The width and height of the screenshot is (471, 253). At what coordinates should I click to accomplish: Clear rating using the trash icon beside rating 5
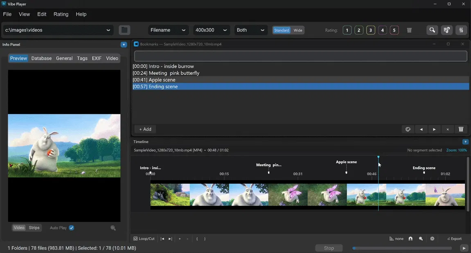pos(409,30)
